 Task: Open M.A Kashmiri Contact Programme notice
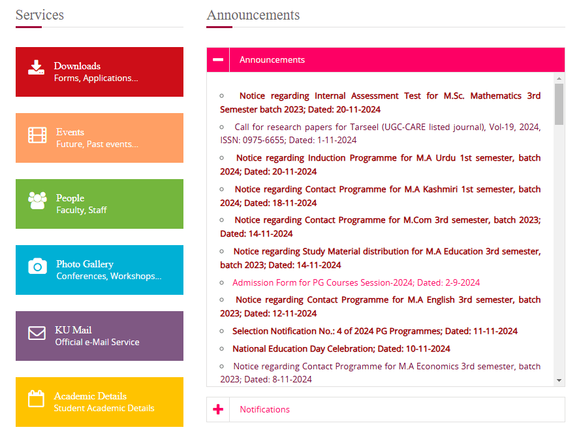click(380, 195)
